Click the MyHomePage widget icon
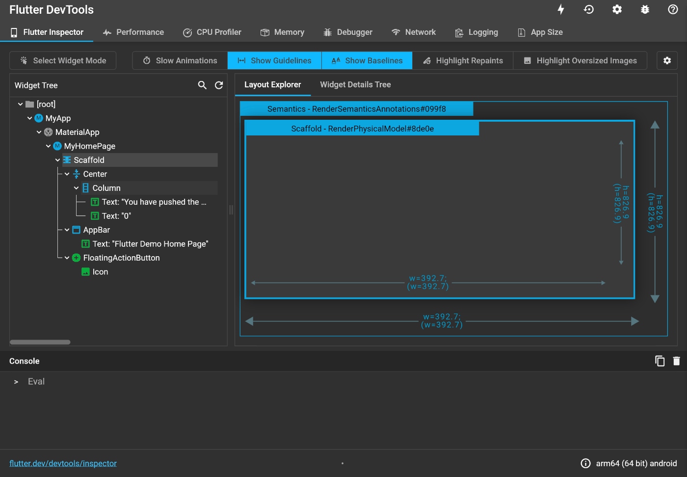The width and height of the screenshot is (687, 477). pos(57,146)
